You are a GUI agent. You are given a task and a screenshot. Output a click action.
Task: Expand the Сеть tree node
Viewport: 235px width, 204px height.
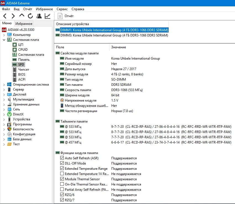point(4,110)
